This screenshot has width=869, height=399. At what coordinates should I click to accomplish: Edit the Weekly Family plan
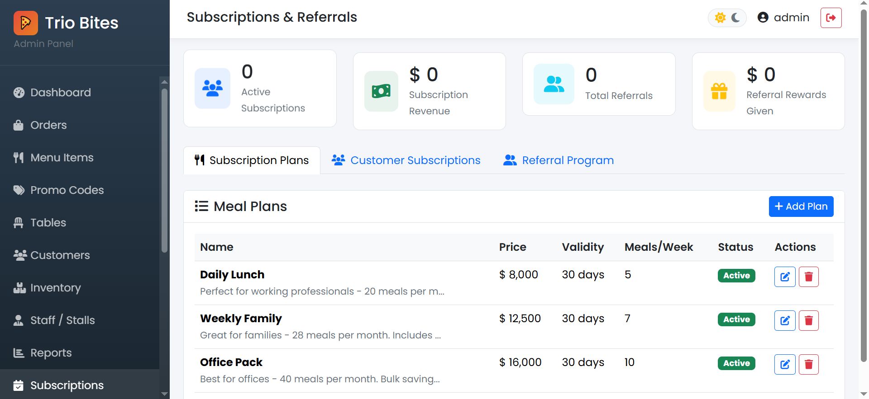coord(785,320)
